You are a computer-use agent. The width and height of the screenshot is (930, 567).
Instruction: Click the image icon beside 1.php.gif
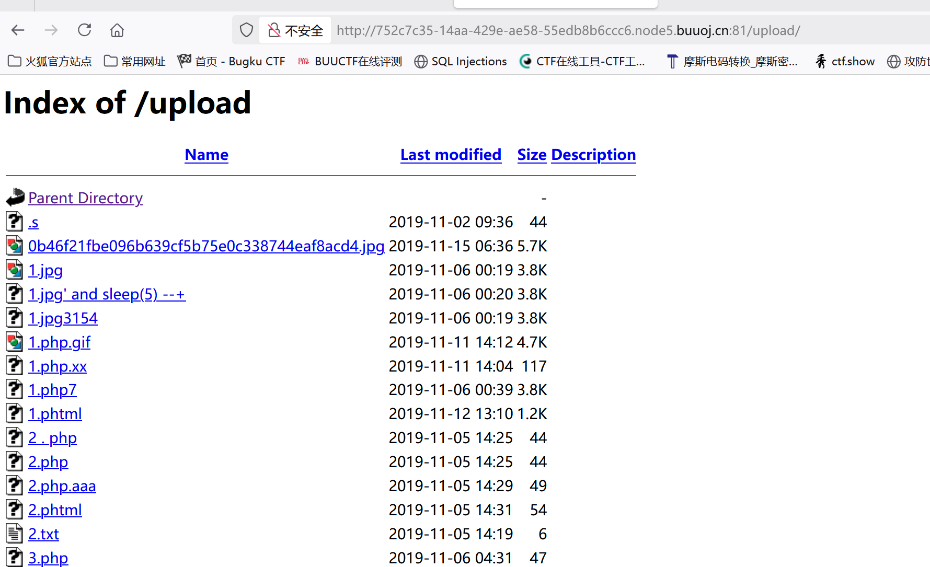point(15,342)
